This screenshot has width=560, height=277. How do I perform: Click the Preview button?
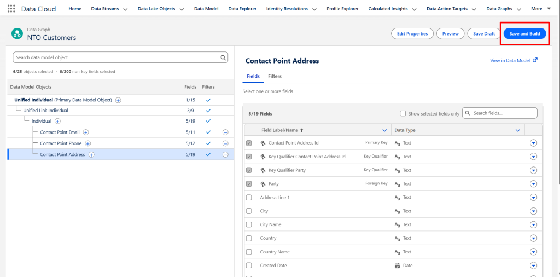[451, 33]
